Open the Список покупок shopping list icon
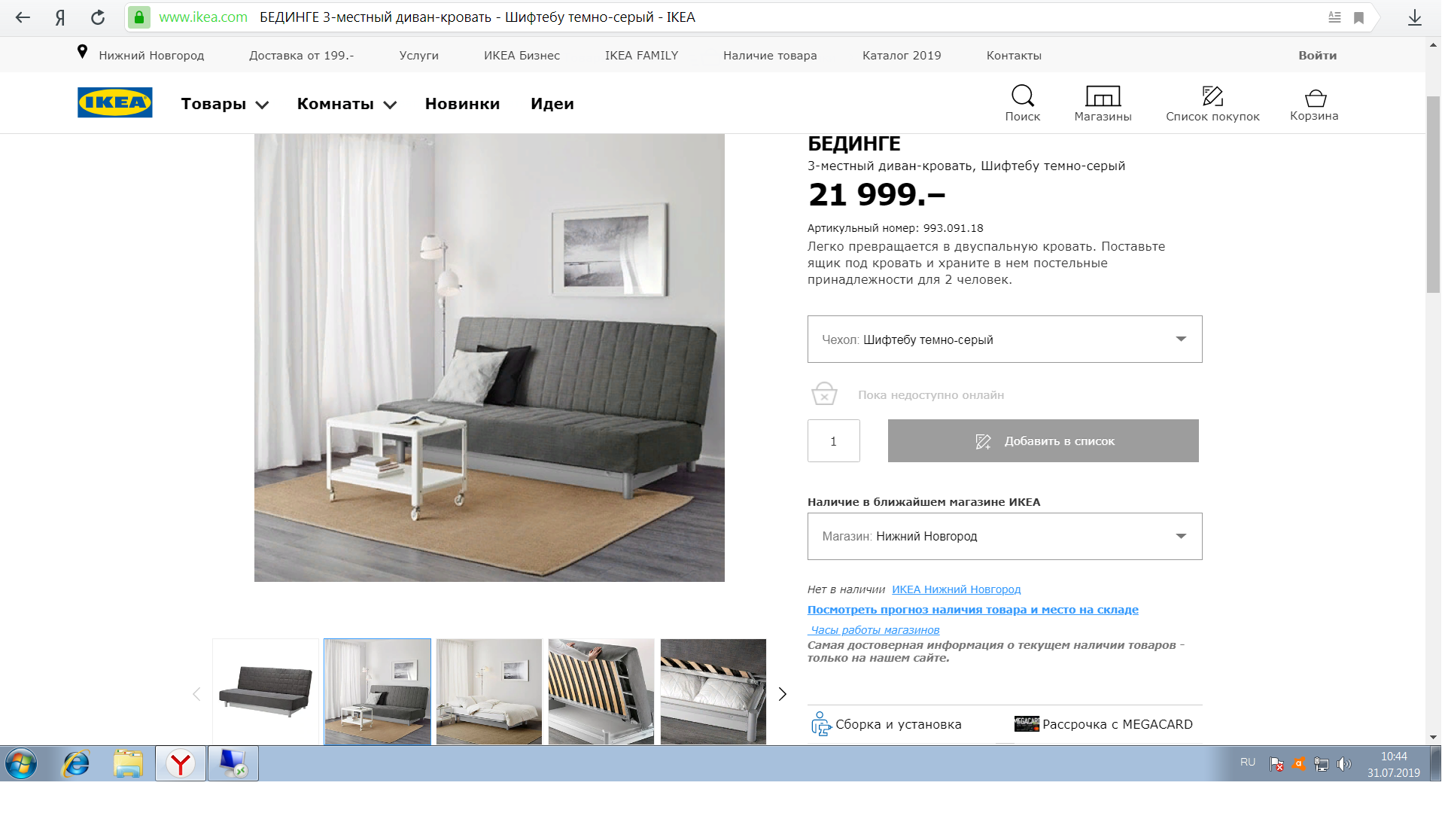The height and width of the screenshot is (813, 1445). (1212, 96)
